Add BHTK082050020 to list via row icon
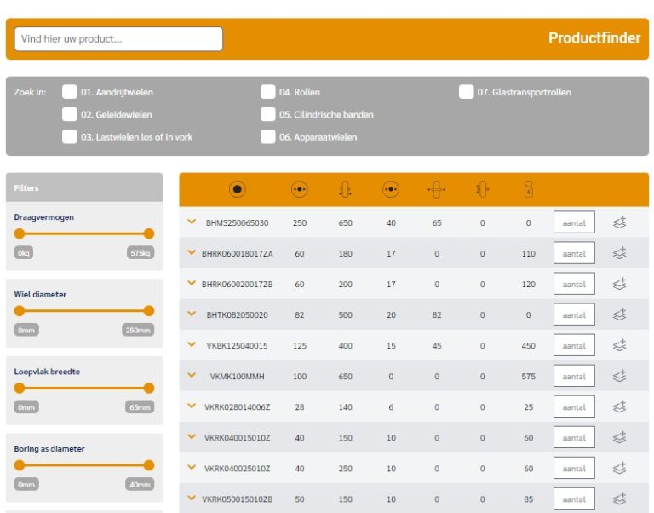The image size is (654, 513). click(x=619, y=314)
